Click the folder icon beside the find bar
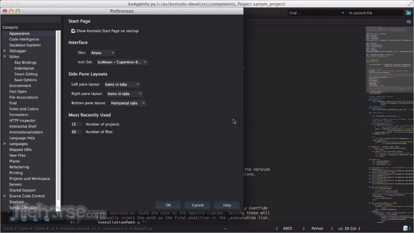This screenshot has height=233, width=414. pos(408,13)
